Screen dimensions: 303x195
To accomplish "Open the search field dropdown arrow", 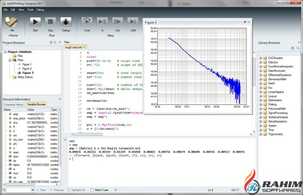I will 33,190.
